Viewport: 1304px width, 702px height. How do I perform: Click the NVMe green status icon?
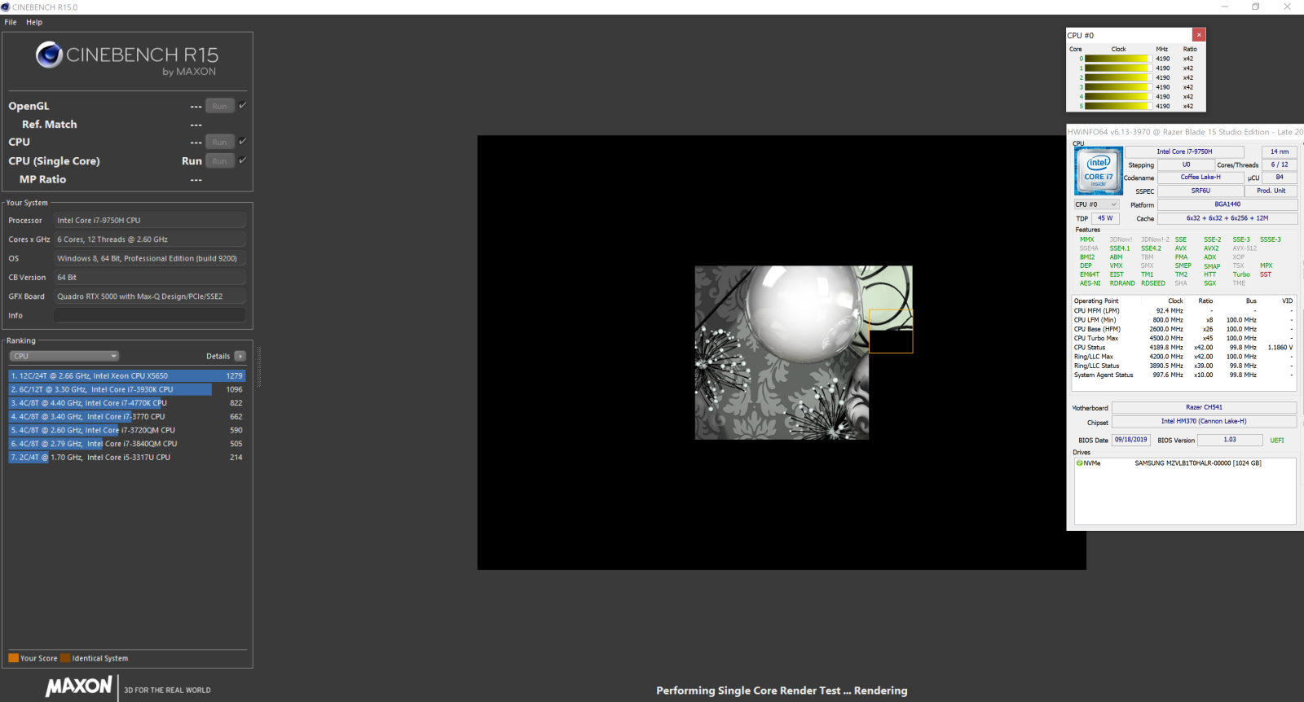pyautogui.click(x=1080, y=463)
